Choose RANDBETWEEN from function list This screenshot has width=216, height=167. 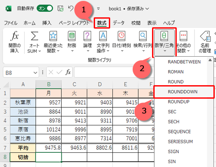coord(184,62)
